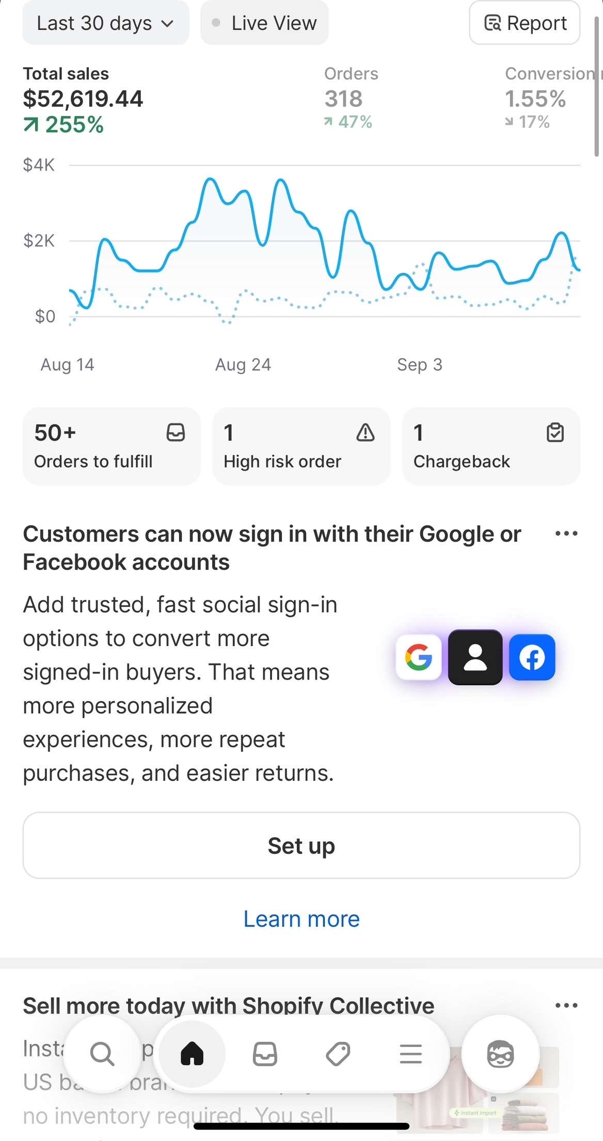
Task: Open the Report button
Action: (x=525, y=23)
